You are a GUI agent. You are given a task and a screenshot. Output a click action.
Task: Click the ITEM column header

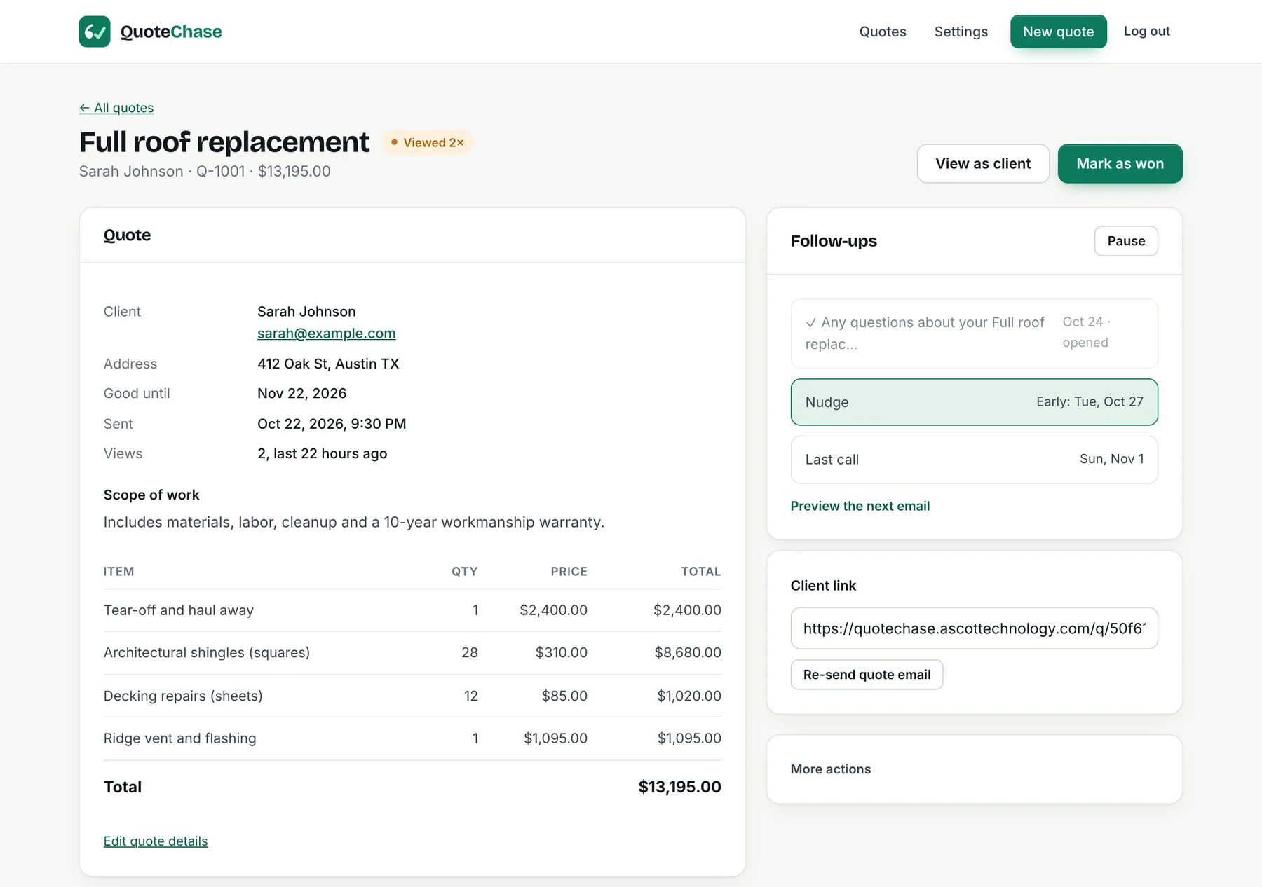pyautogui.click(x=118, y=572)
